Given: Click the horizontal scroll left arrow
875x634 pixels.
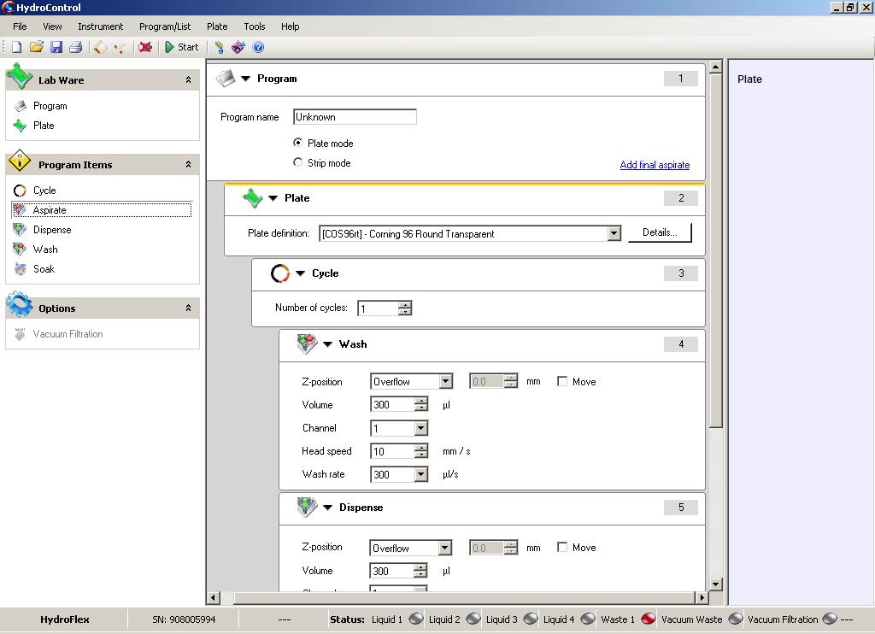Looking at the screenshot, I should (x=213, y=598).
